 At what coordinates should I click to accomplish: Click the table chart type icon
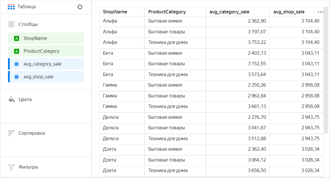click(x=11, y=7)
